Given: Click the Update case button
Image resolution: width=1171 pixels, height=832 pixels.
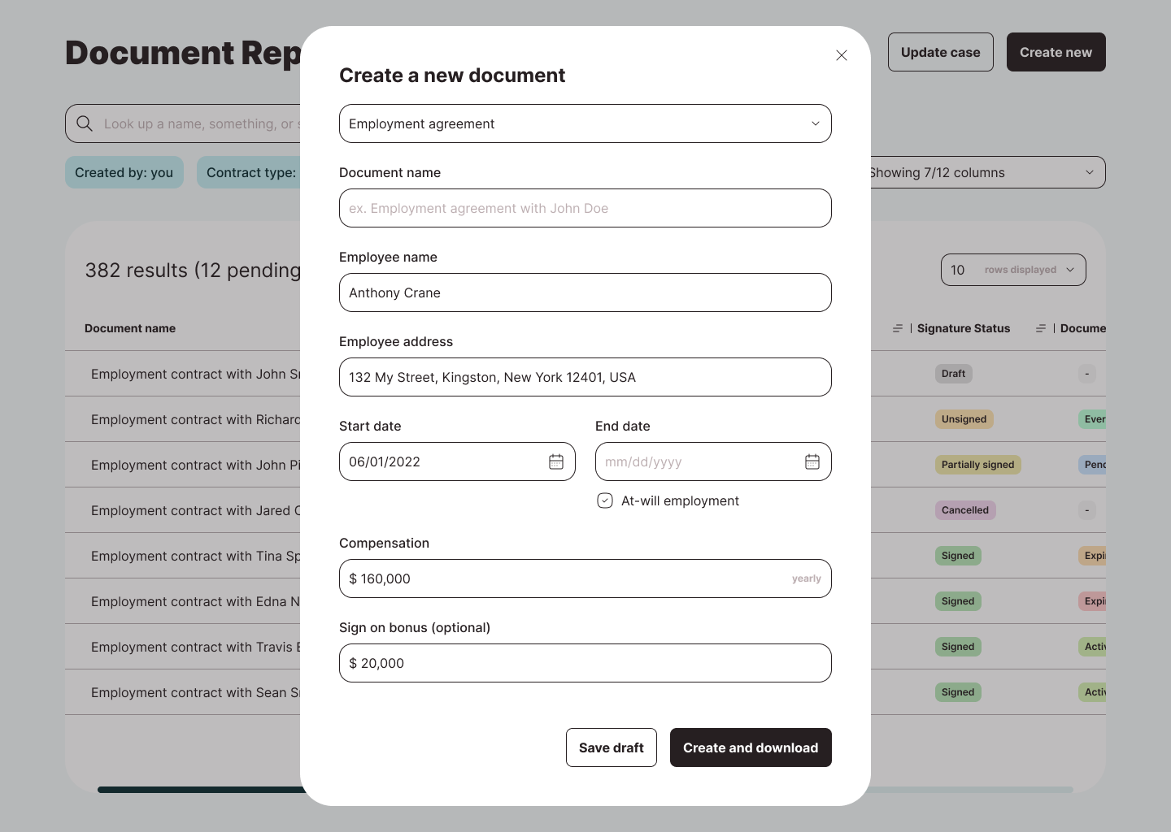Looking at the screenshot, I should (x=940, y=52).
